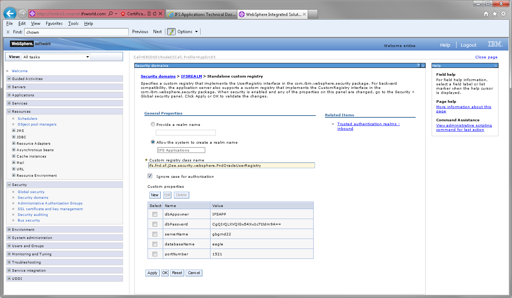Collapse the Help panel with its minimize icon

[x=495, y=65]
